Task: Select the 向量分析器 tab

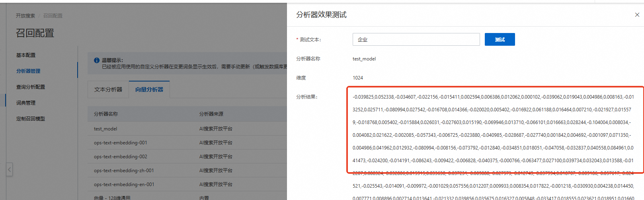Action: pos(149,89)
